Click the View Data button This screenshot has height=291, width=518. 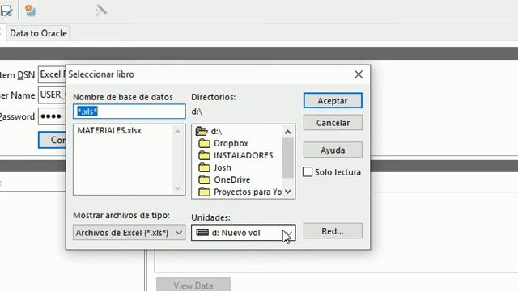(x=193, y=285)
